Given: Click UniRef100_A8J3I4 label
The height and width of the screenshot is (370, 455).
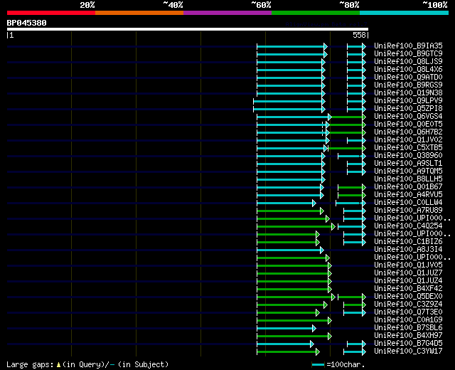Looking at the screenshot, I should (x=408, y=250).
